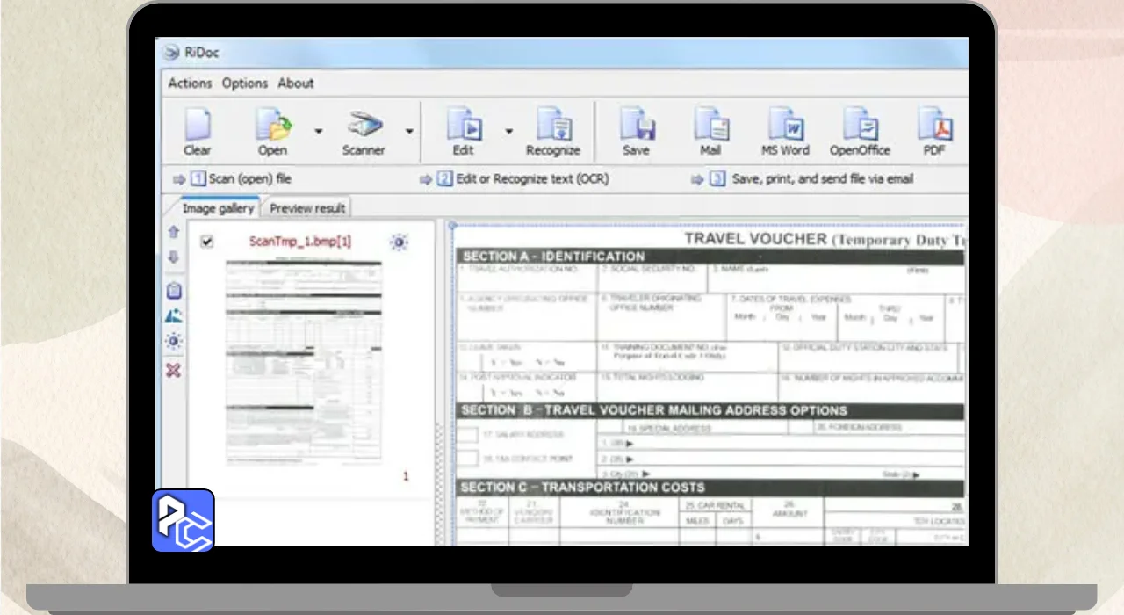Switch to the Preview result tab
Screen dimensions: 1124x615
point(307,208)
